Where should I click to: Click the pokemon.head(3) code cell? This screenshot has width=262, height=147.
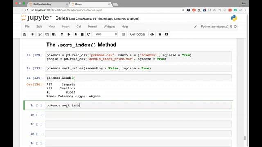pyautogui.click(x=138, y=78)
